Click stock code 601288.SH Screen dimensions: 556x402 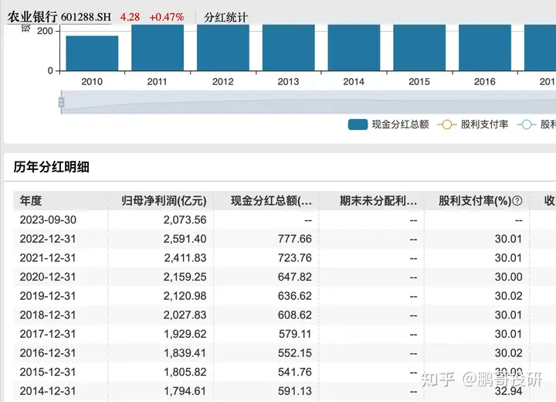point(86,17)
